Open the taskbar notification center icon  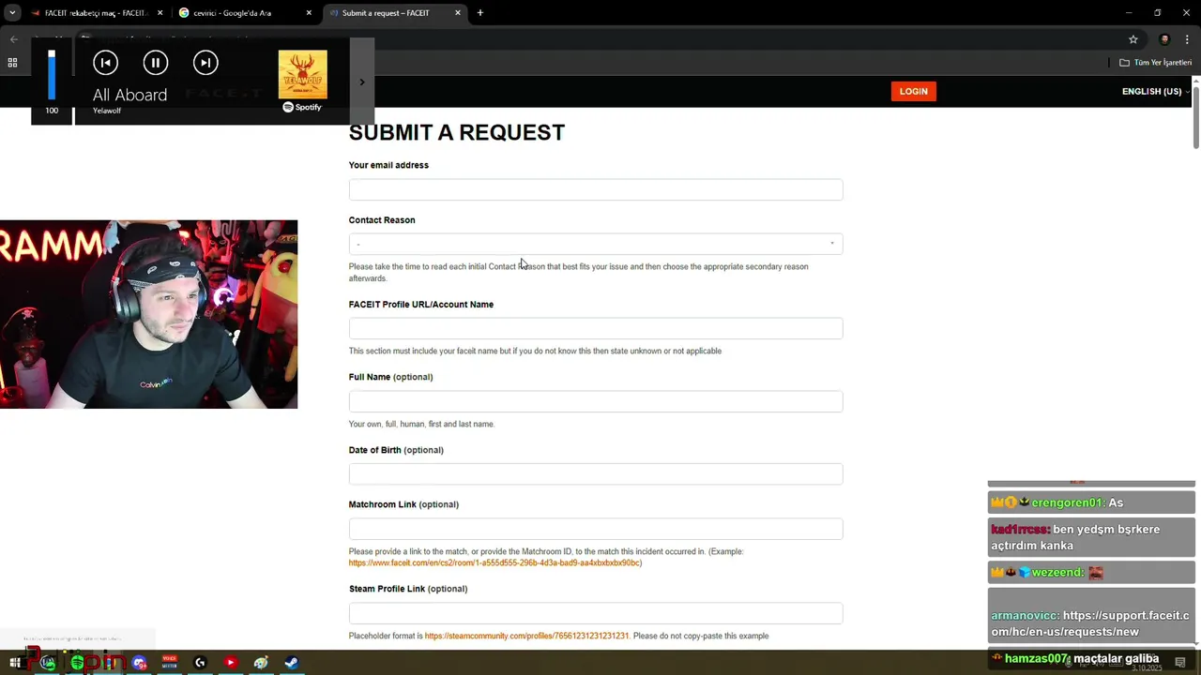click(1180, 663)
